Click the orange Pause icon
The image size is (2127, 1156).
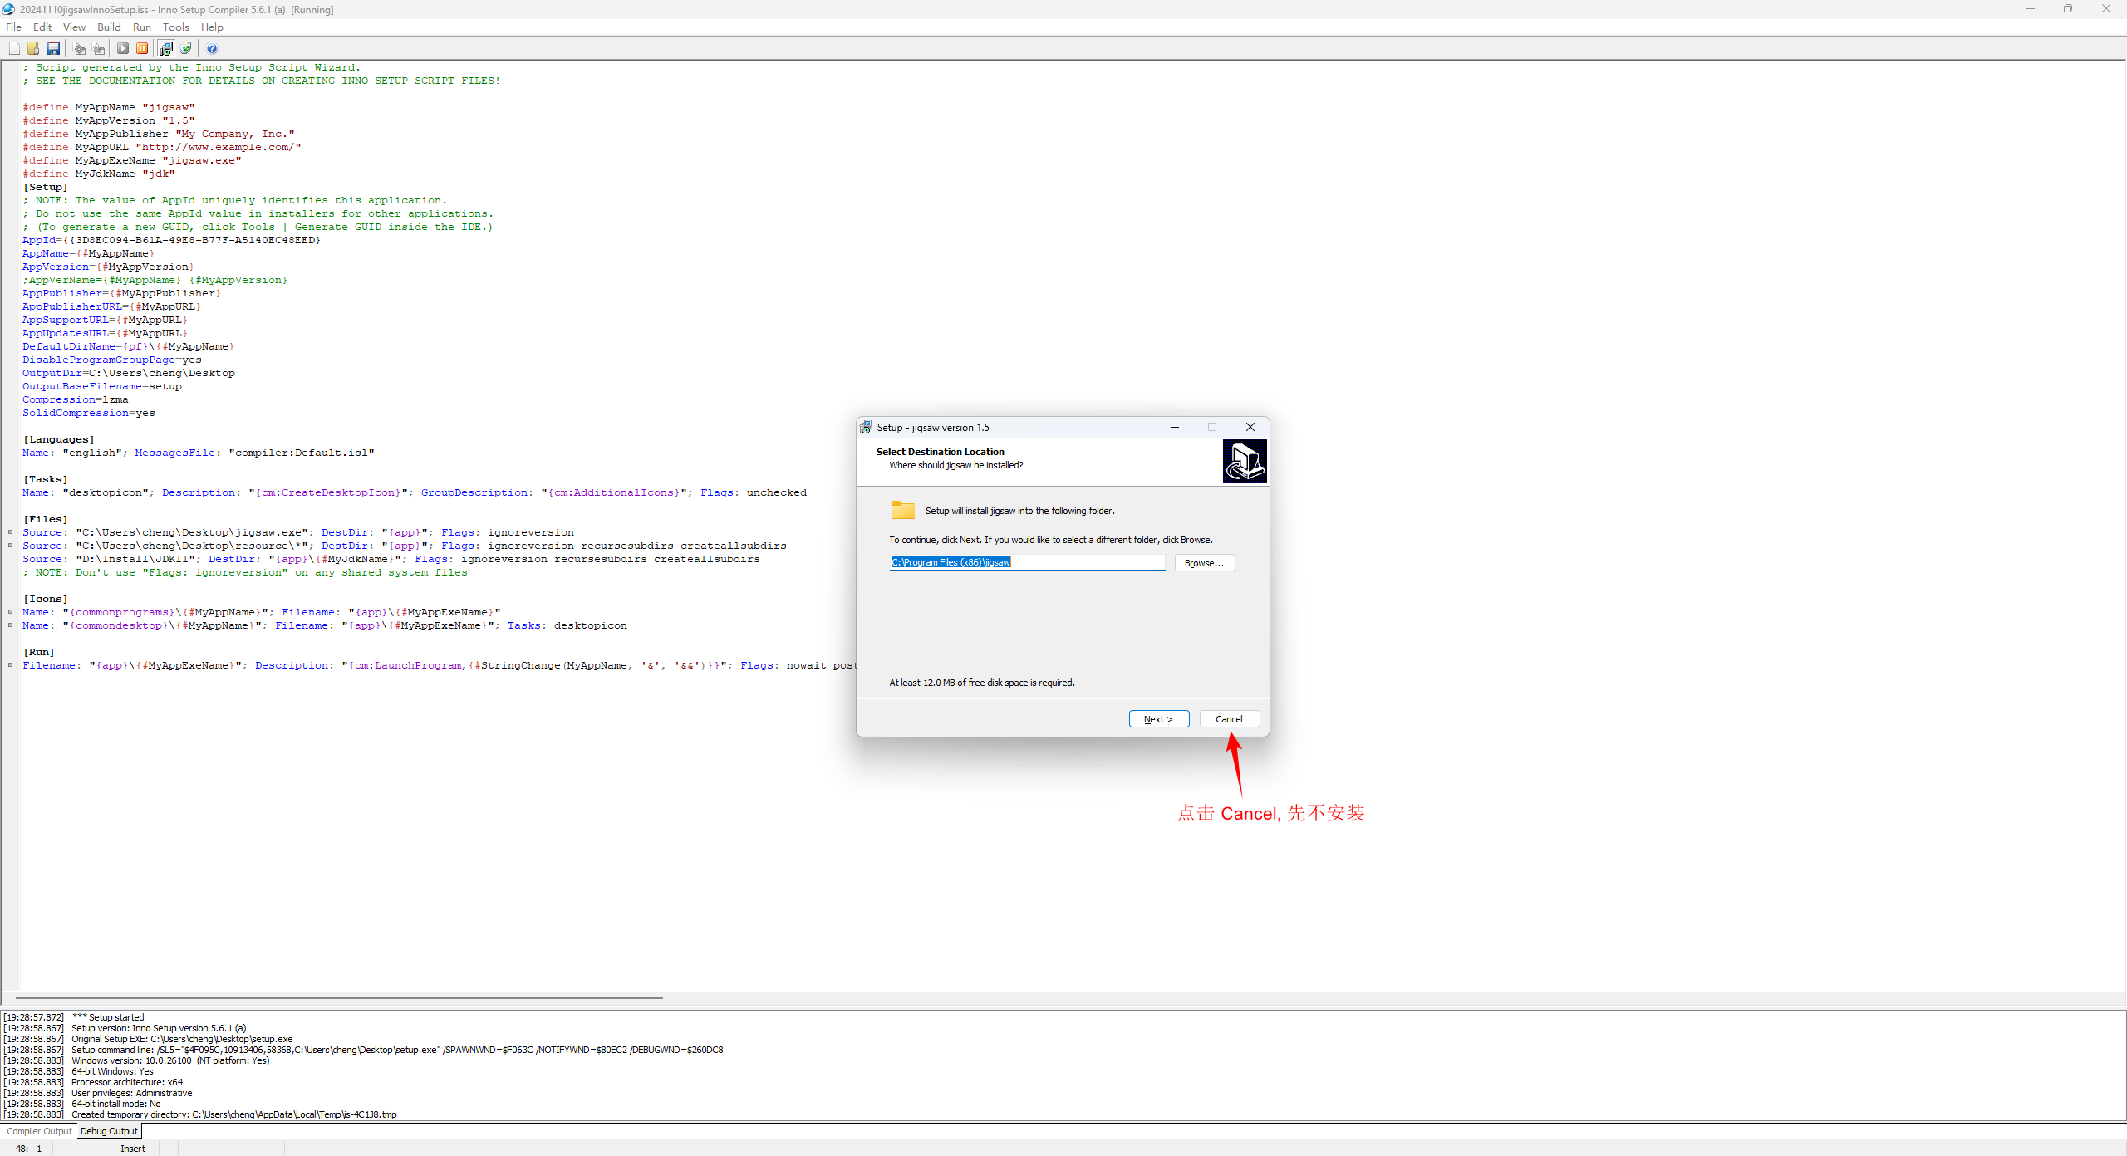(x=142, y=48)
